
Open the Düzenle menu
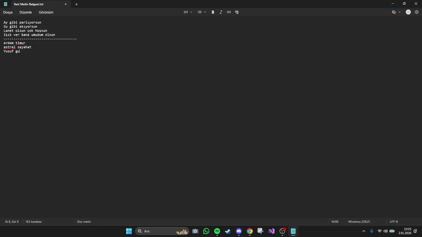(x=26, y=12)
